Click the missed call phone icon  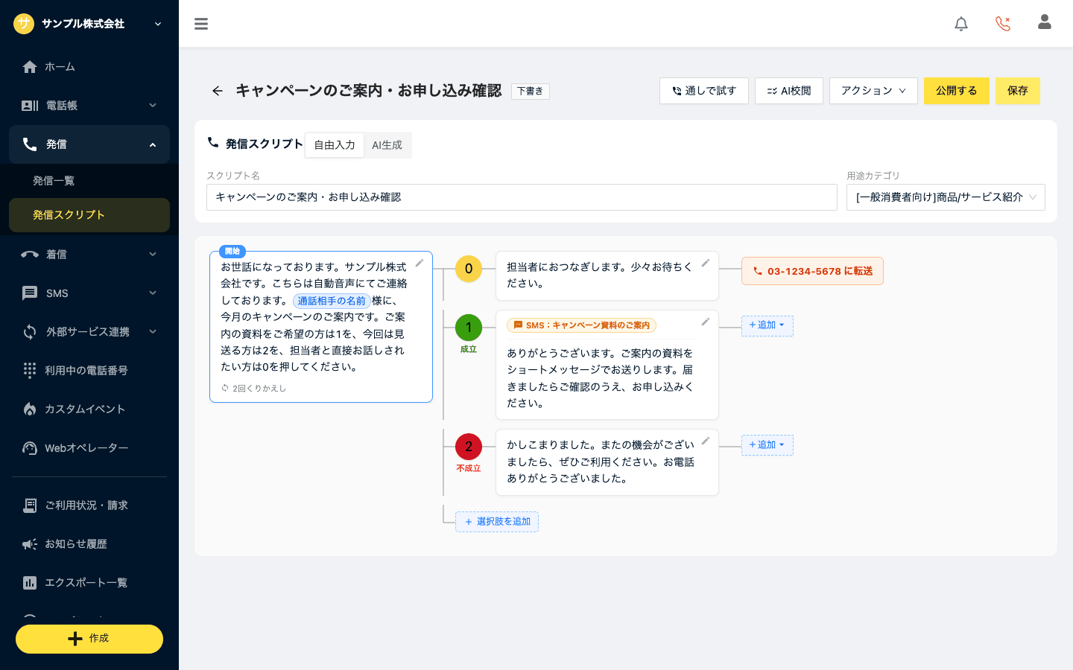click(x=1003, y=24)
